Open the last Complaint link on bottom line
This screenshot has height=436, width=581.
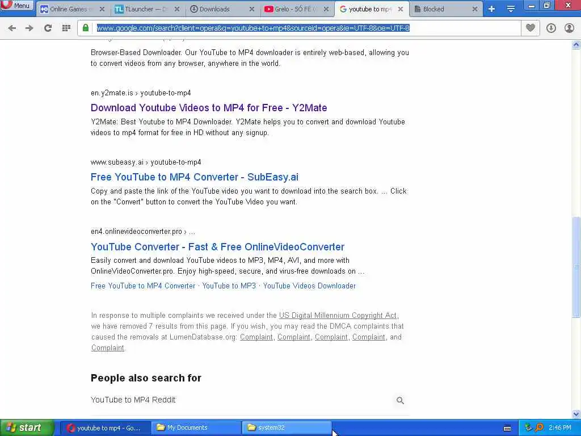click(107, 348)
